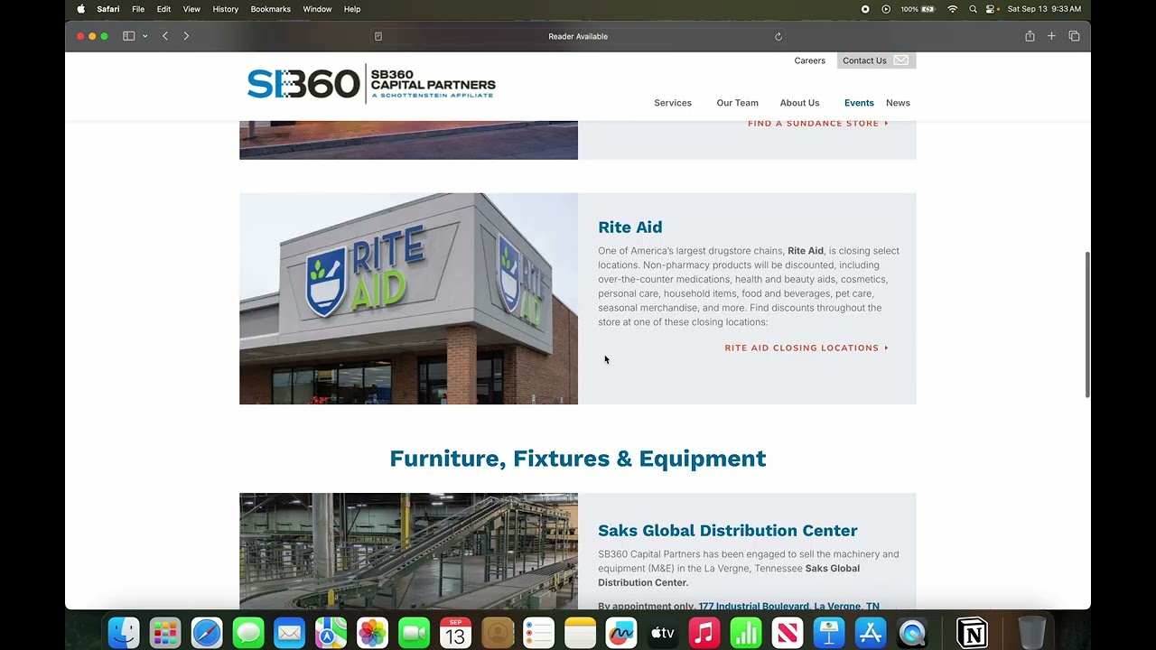
Task: Go to Events page
Action: coord(859,103)
